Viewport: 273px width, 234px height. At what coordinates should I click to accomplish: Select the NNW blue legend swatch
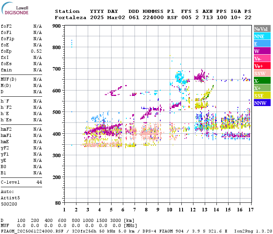click(x=262, y=103)
